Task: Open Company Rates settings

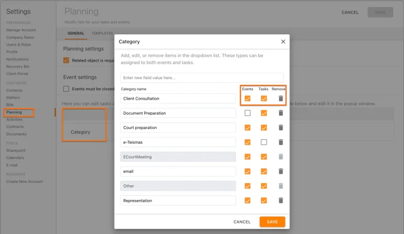Action: [20, 38]
